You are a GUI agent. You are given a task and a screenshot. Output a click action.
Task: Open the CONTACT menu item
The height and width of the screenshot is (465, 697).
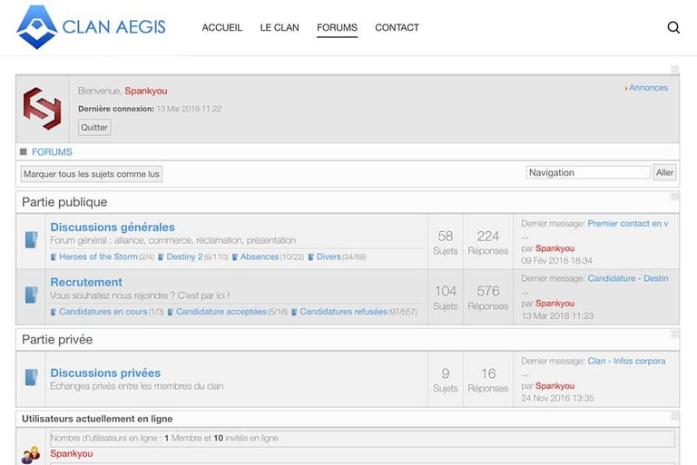click(x=397, y=27)
